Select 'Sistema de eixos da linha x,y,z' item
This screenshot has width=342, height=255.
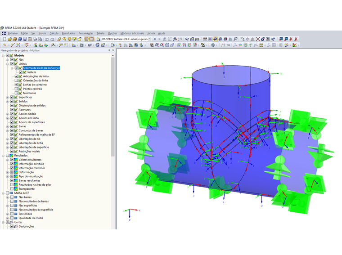point(41,68)
